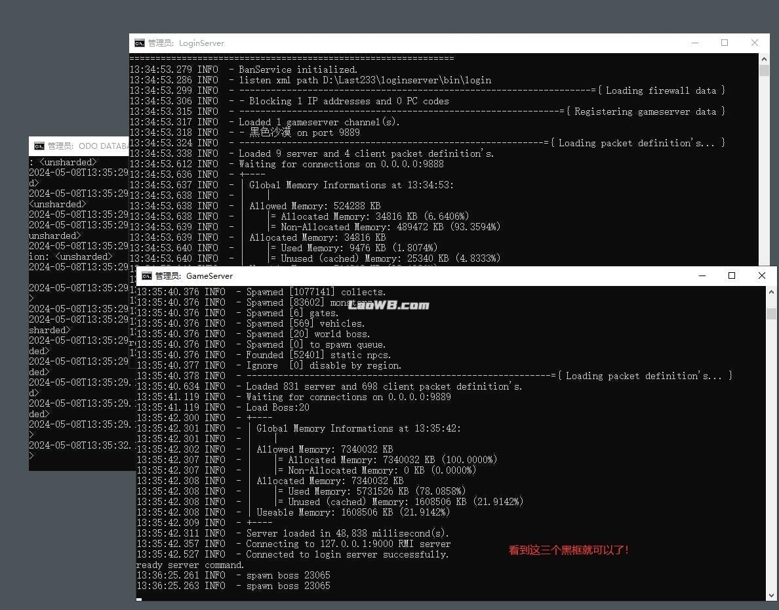The image size is (779, 610).
Task: Click 'Used Memory: 5731526 KB' line
Action: tap(301, 491)
